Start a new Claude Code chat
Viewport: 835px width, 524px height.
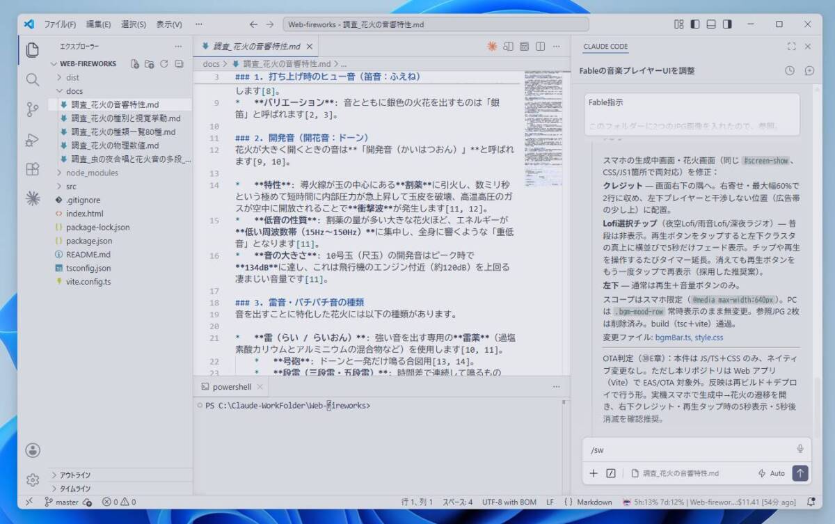coord(809,70)
